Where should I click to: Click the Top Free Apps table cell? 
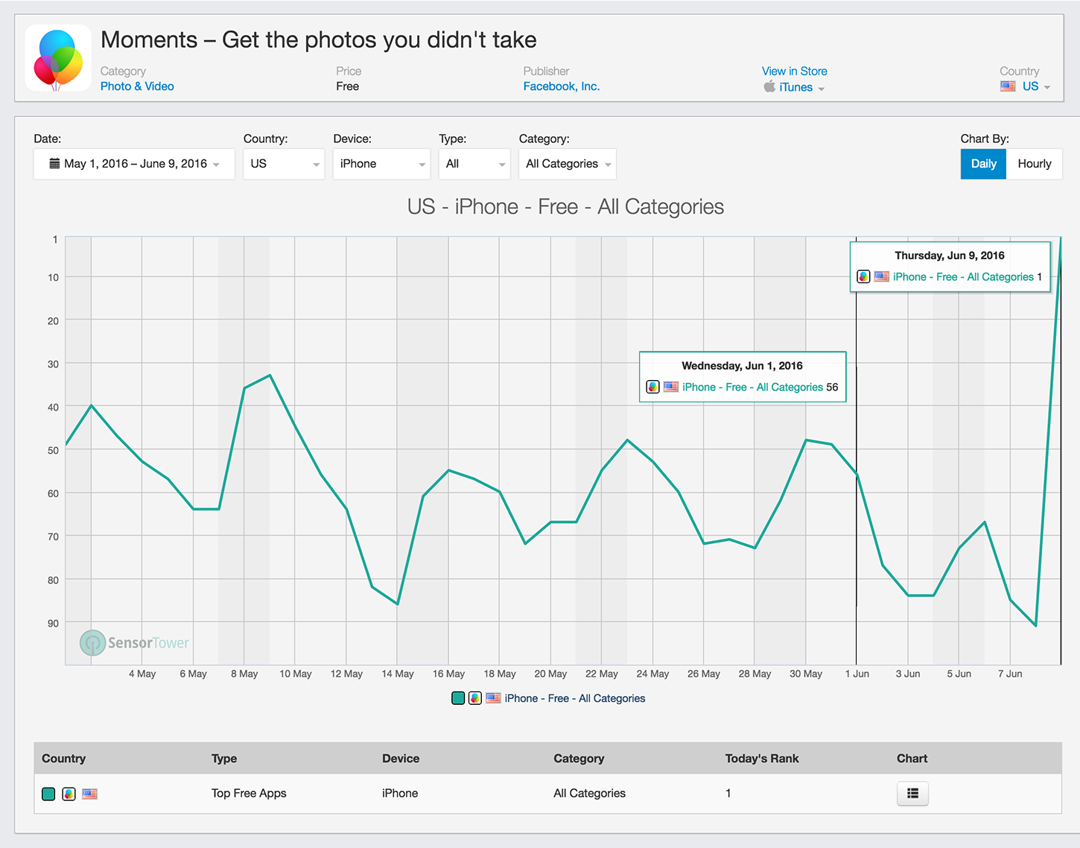point(249,794)
